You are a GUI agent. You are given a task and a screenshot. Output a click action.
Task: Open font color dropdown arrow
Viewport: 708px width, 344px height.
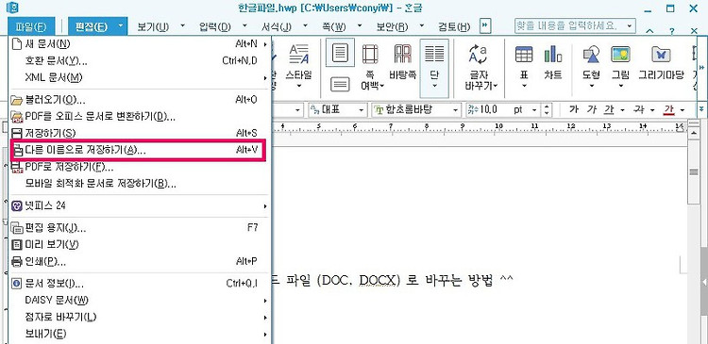tap(682, 109)
